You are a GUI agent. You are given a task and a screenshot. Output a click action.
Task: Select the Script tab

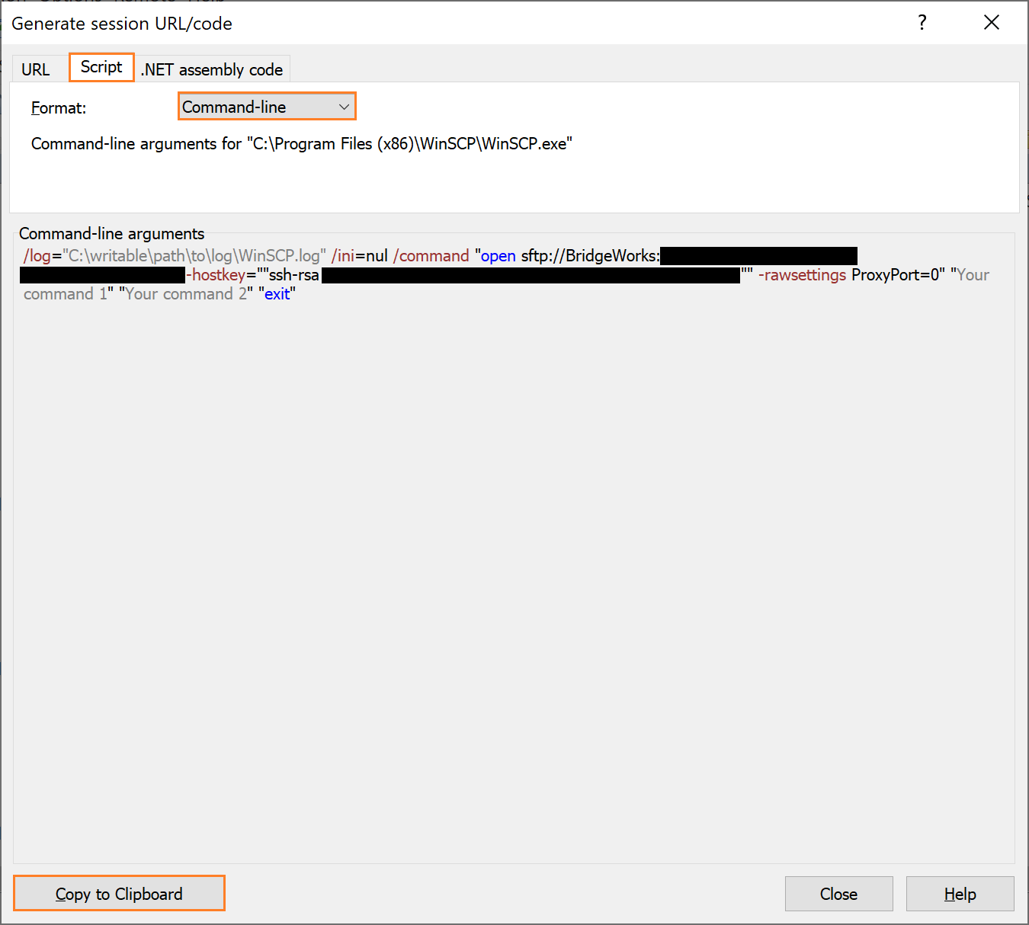(x=101, y=67)
